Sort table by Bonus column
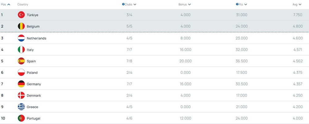This screenshot has width=309, height=124. [184, 4]
